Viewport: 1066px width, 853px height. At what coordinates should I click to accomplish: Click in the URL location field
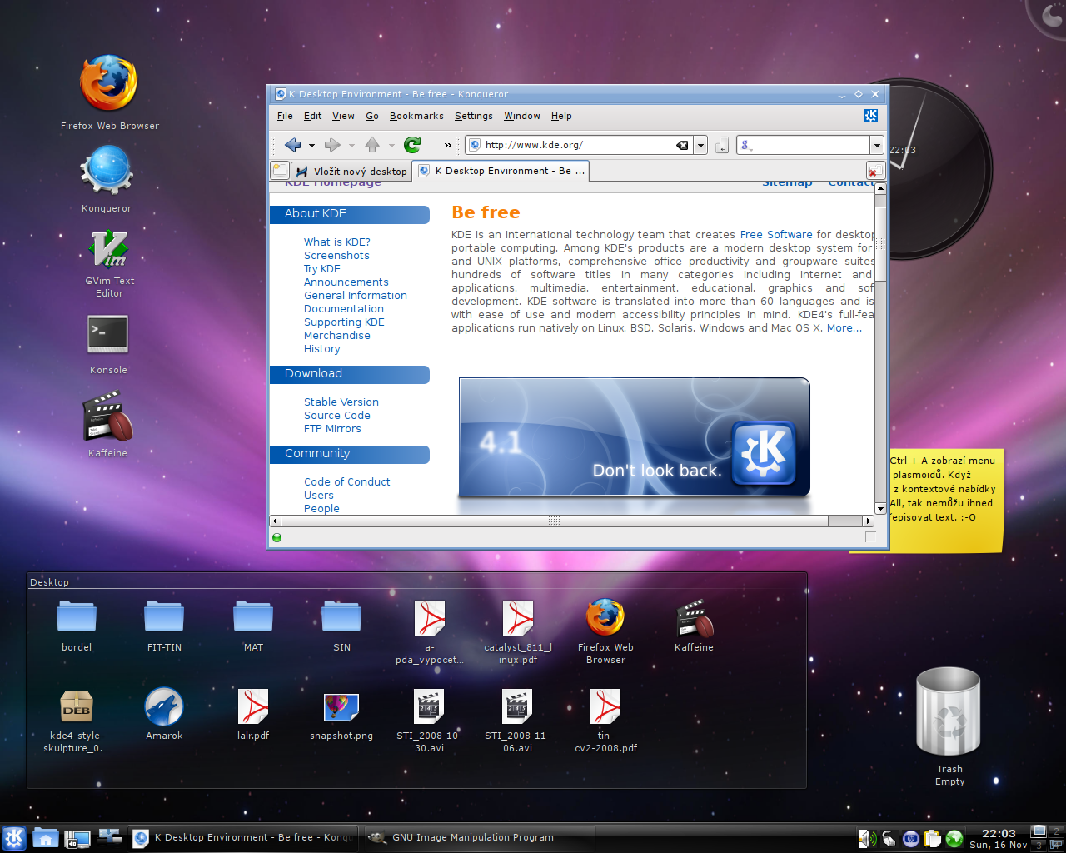[579, 145]
